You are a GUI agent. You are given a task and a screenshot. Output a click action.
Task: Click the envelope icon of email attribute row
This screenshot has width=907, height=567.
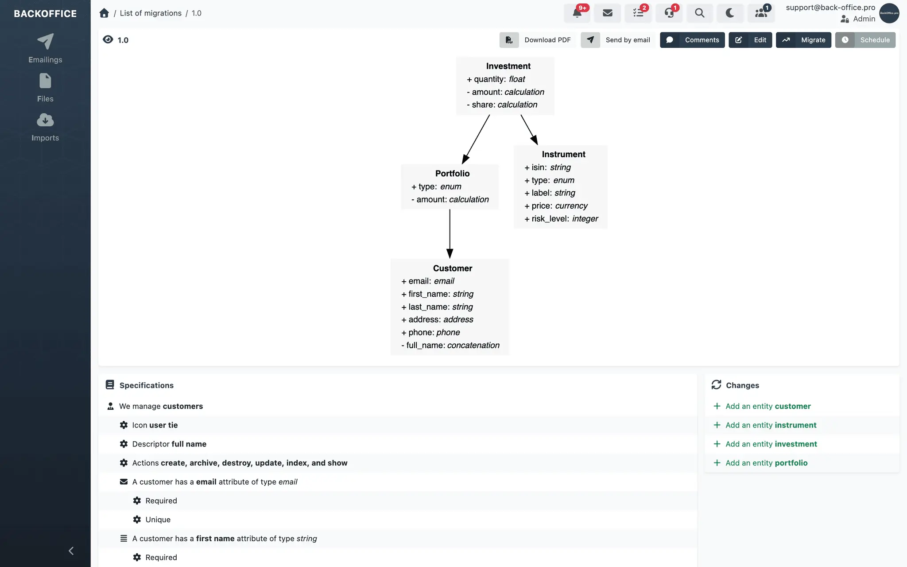coord(124,482)
